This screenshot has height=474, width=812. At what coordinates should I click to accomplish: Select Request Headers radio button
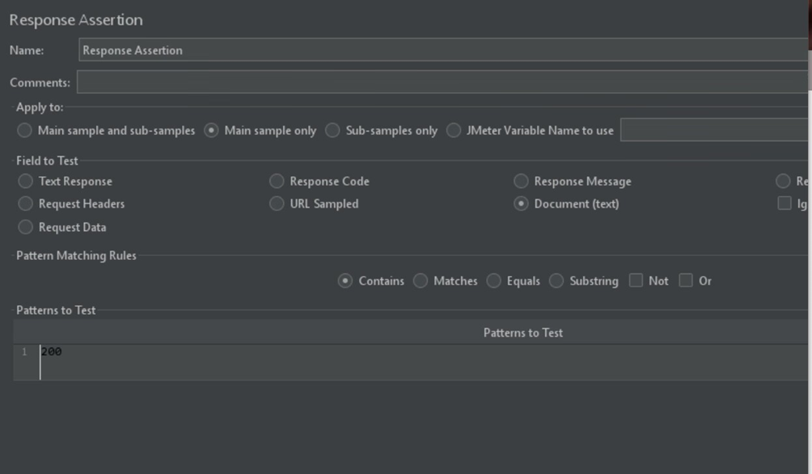(26, 203)
